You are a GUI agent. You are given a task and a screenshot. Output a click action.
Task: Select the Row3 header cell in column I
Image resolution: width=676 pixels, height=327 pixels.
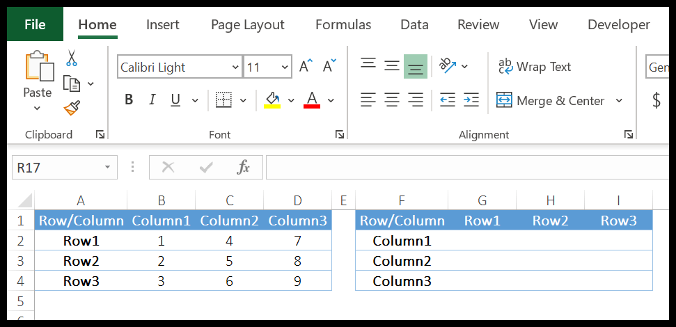click(619, 221)
